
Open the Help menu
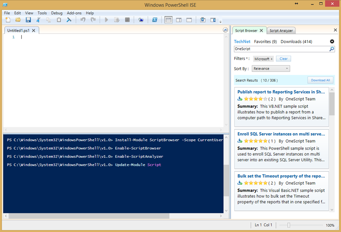pos(90,13)
